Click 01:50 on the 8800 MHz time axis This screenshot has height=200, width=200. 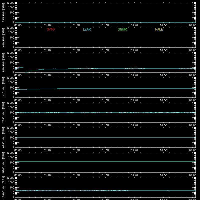163,175
